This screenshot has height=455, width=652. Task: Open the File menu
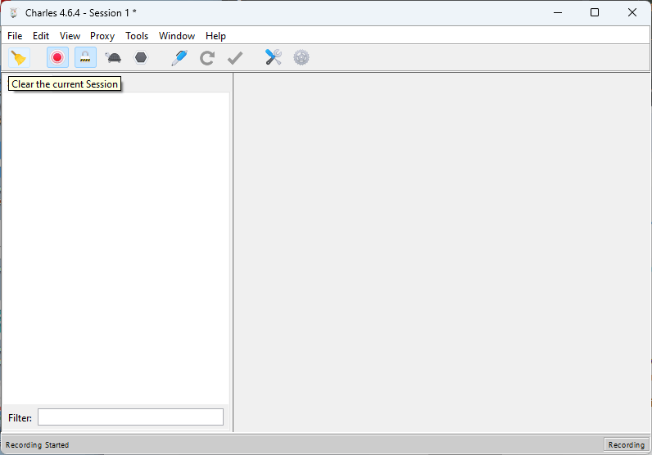point(15,36)
